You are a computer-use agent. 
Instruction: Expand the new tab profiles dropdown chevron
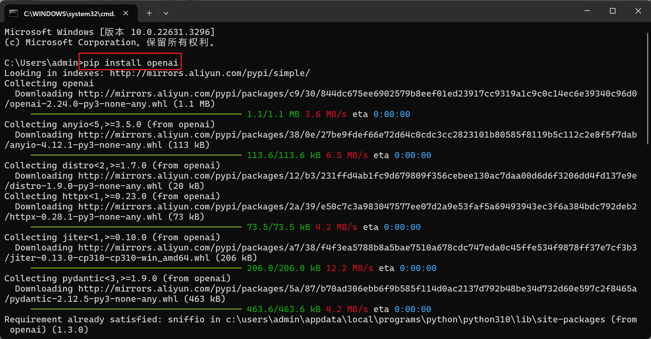pyautogui.click(x=166, y=13)
